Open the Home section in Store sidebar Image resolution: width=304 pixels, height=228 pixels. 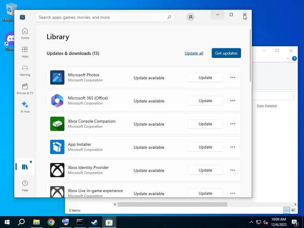pos(25,34)
